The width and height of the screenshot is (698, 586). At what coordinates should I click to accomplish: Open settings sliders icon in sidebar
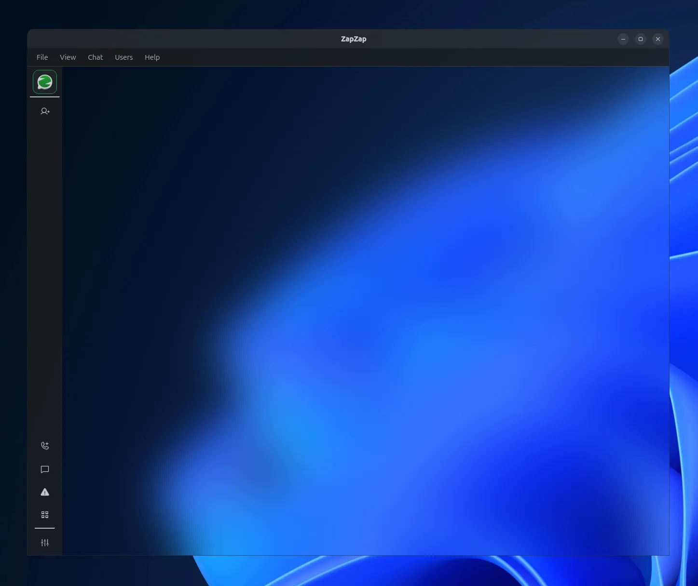tap(45, 543)
